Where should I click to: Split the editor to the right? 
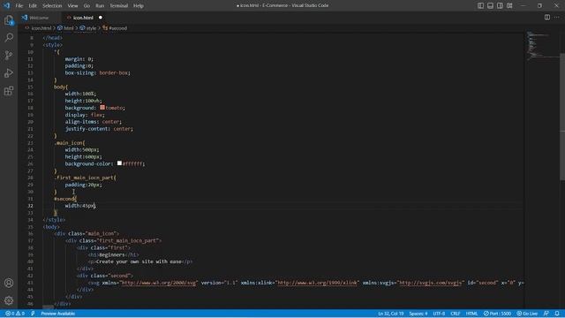tap(547, 18)
